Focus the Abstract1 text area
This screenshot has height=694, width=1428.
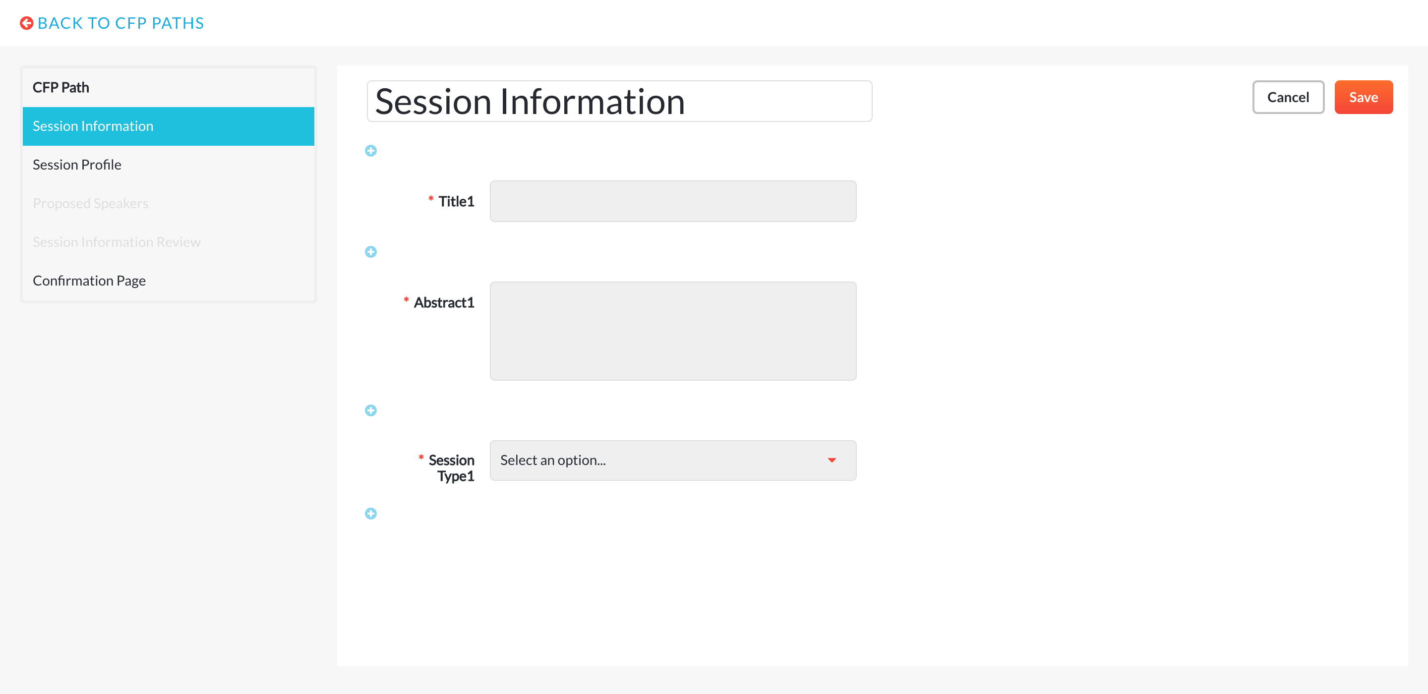click(x=673, y=331)
